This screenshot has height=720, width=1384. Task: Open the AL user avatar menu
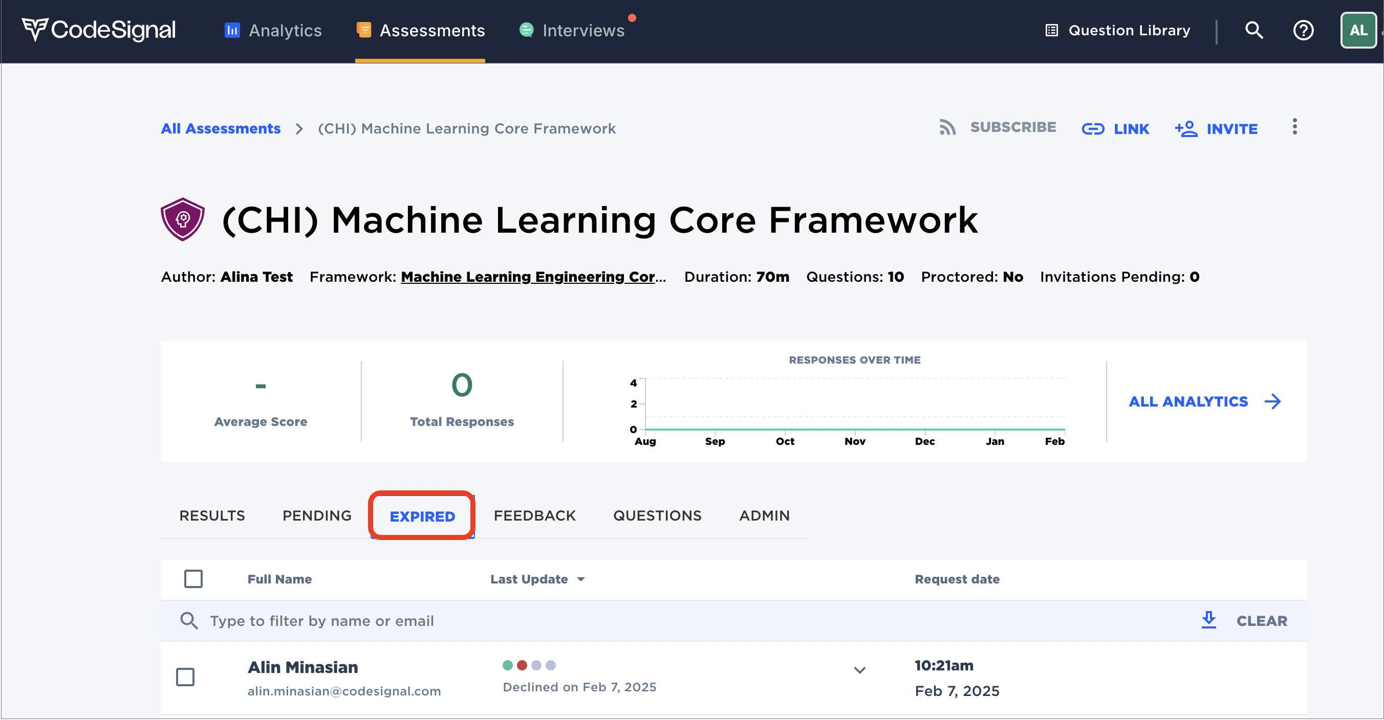[1358, 30]
